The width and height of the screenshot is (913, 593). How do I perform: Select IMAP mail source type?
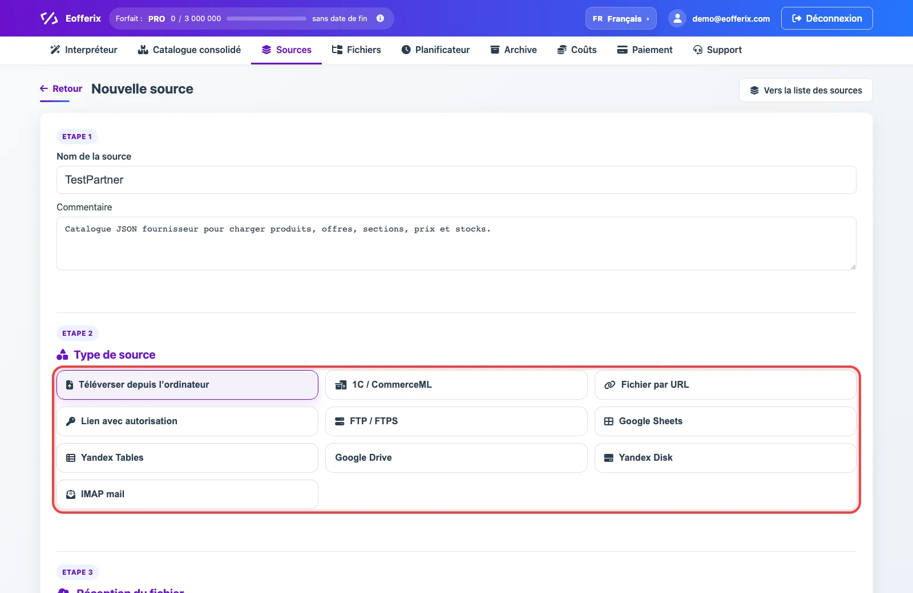click(187, 494)
